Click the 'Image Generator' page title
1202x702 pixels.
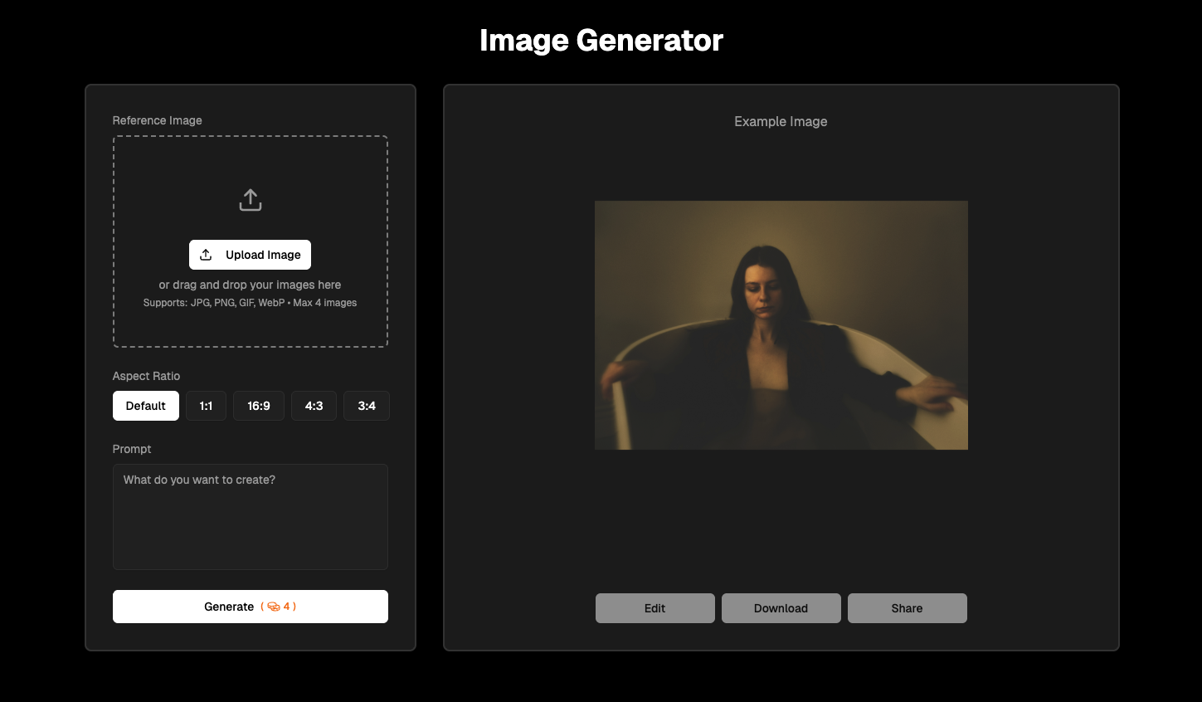click(601, 41)
